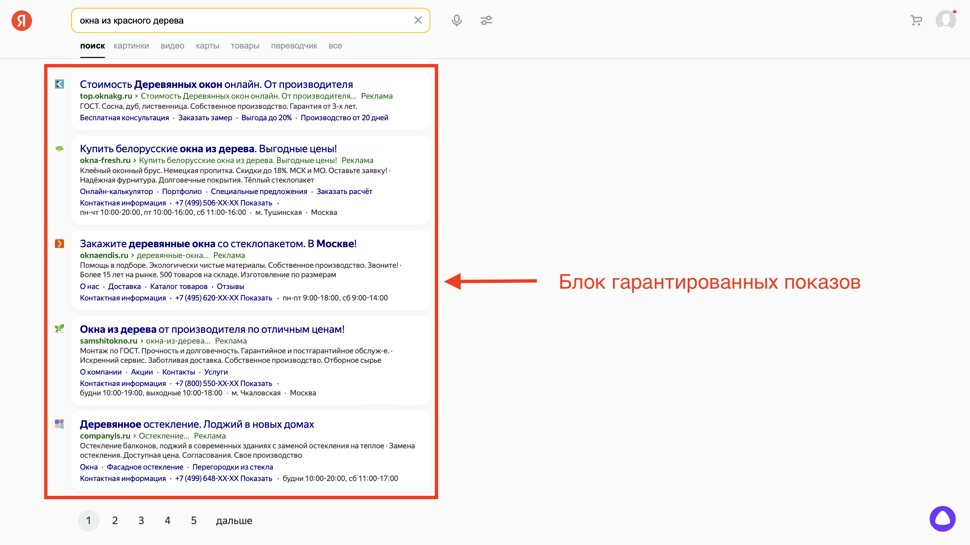Launch Alice assistant via the purple icon
Screen dimensions: 970x545
pos(944,519)
